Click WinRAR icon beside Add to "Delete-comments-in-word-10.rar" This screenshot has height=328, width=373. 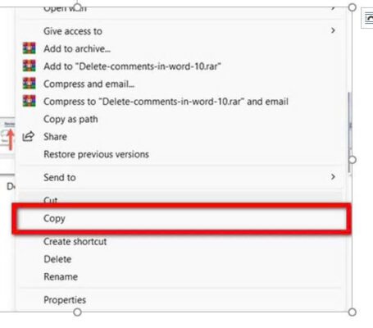click(x=29, y=66)
